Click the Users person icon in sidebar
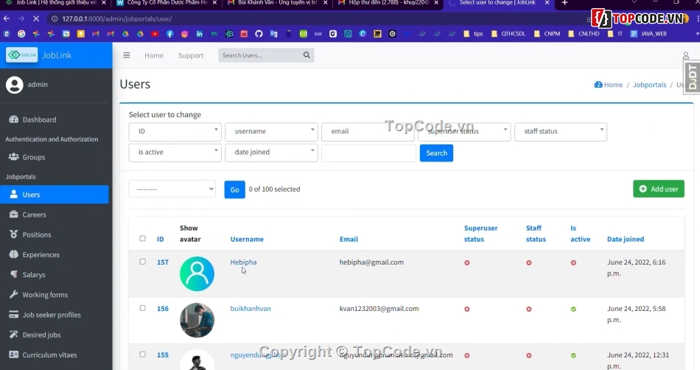 click(14, 195)
